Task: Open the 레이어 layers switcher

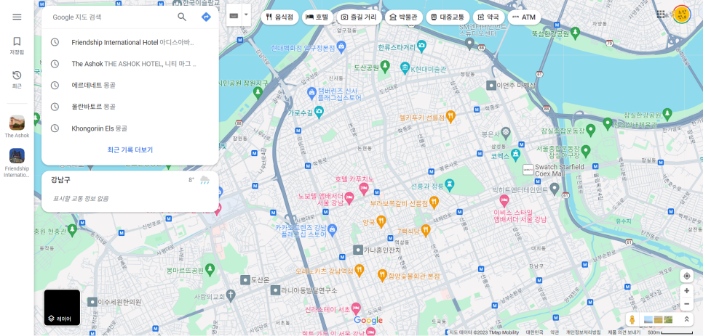Action: click(62, 308)
